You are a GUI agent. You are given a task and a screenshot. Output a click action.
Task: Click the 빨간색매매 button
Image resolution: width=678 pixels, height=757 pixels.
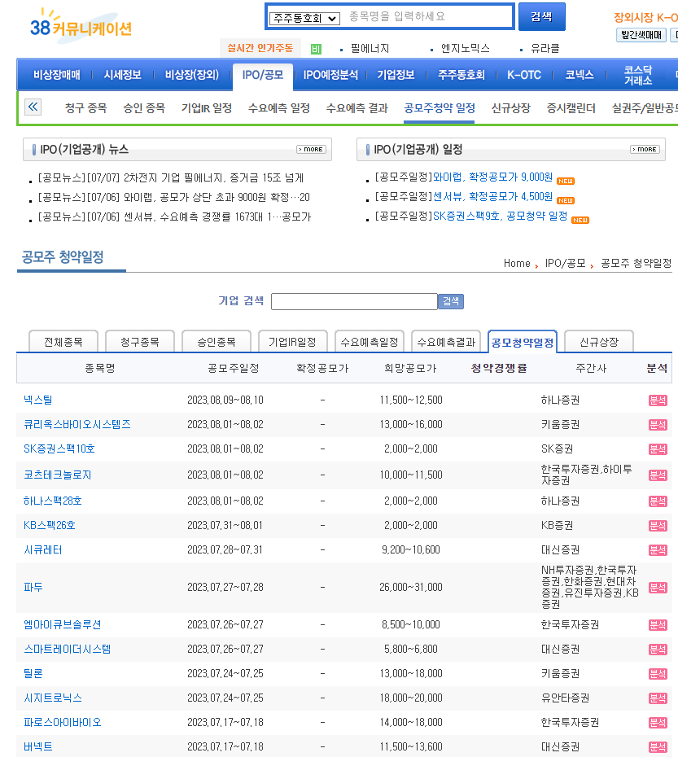(641, 35)
